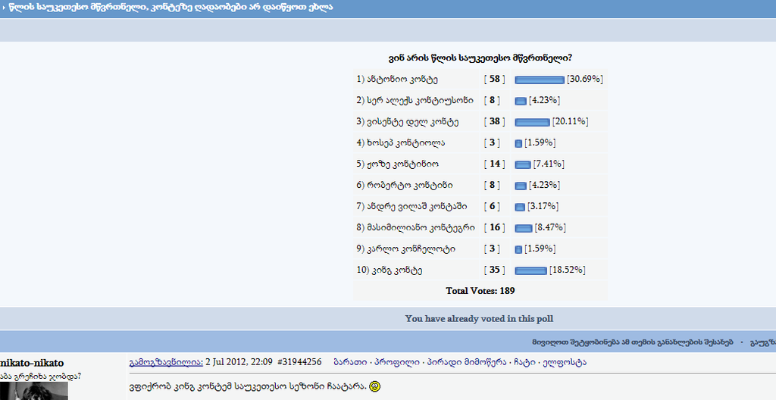Click the 8.47% result bar

tap(523, 228)
